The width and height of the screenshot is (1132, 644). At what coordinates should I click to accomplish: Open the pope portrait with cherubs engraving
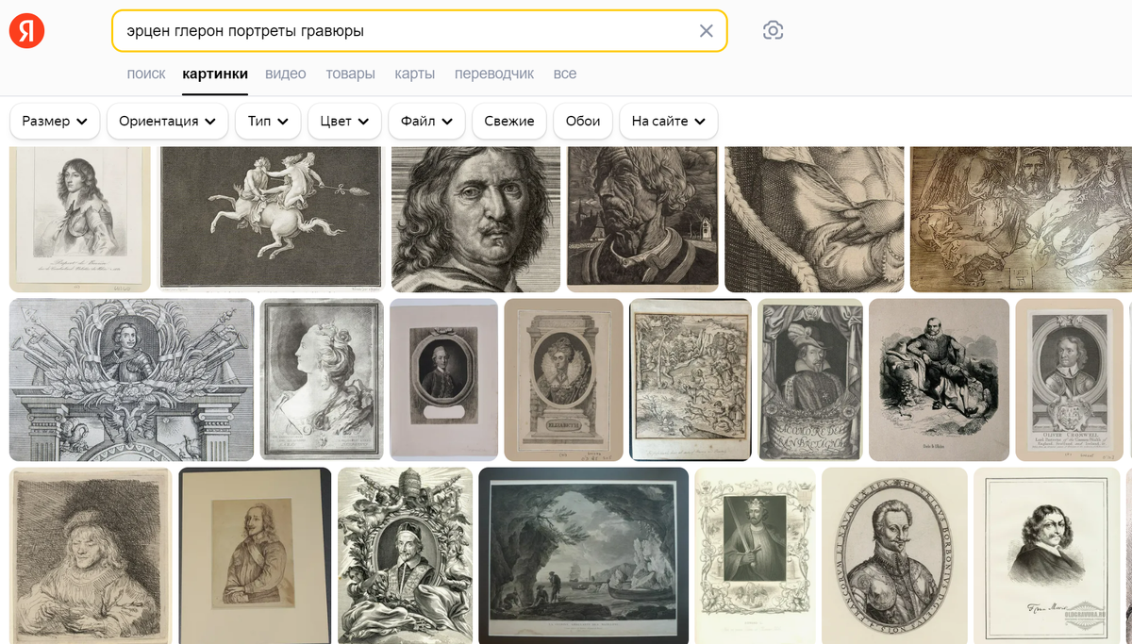tap(405, 555)
